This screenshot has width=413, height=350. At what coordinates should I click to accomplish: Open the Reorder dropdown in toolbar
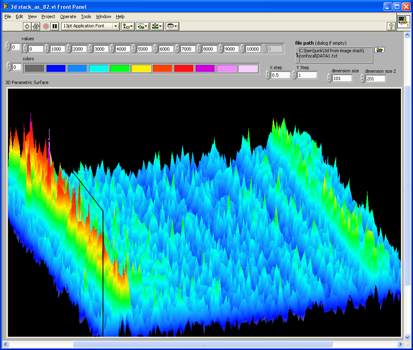coord(172,26)
